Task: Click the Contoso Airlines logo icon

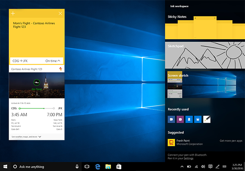Action: (61, 69)
